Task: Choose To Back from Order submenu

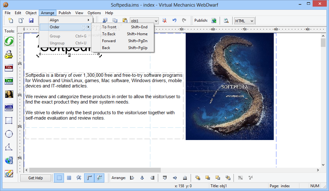Action: click(123, 34)
